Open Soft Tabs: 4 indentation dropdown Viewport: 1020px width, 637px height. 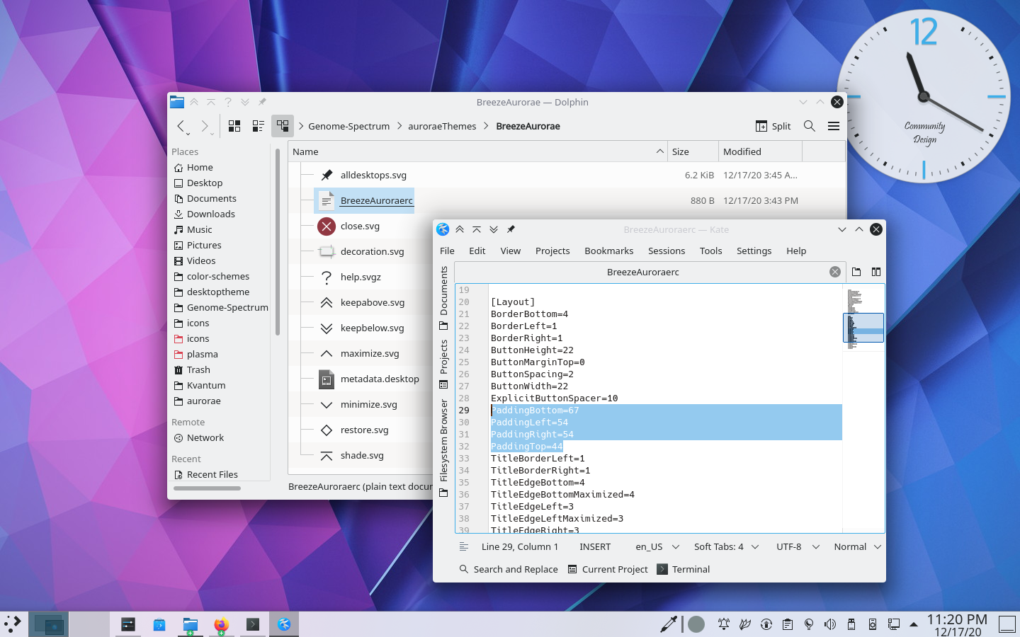726,546
